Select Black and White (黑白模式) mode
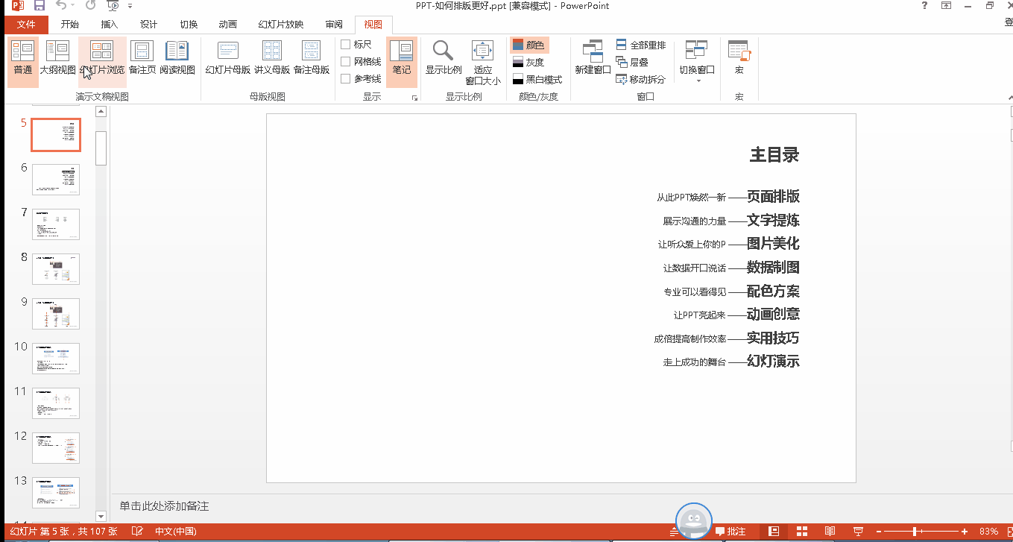Image resolution: width=1013 pixels, height=542 pixels. click(x=537, y=79)
